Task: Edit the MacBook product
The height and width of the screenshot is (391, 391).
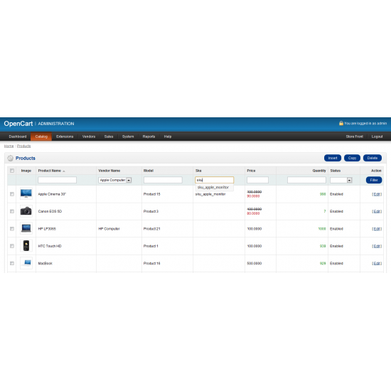Action: 377,263
